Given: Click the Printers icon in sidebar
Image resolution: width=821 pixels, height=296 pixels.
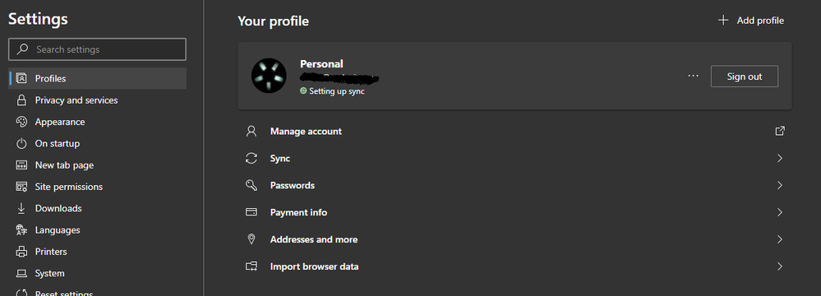Looking at the screenshot, I should [x=21, y=252].
